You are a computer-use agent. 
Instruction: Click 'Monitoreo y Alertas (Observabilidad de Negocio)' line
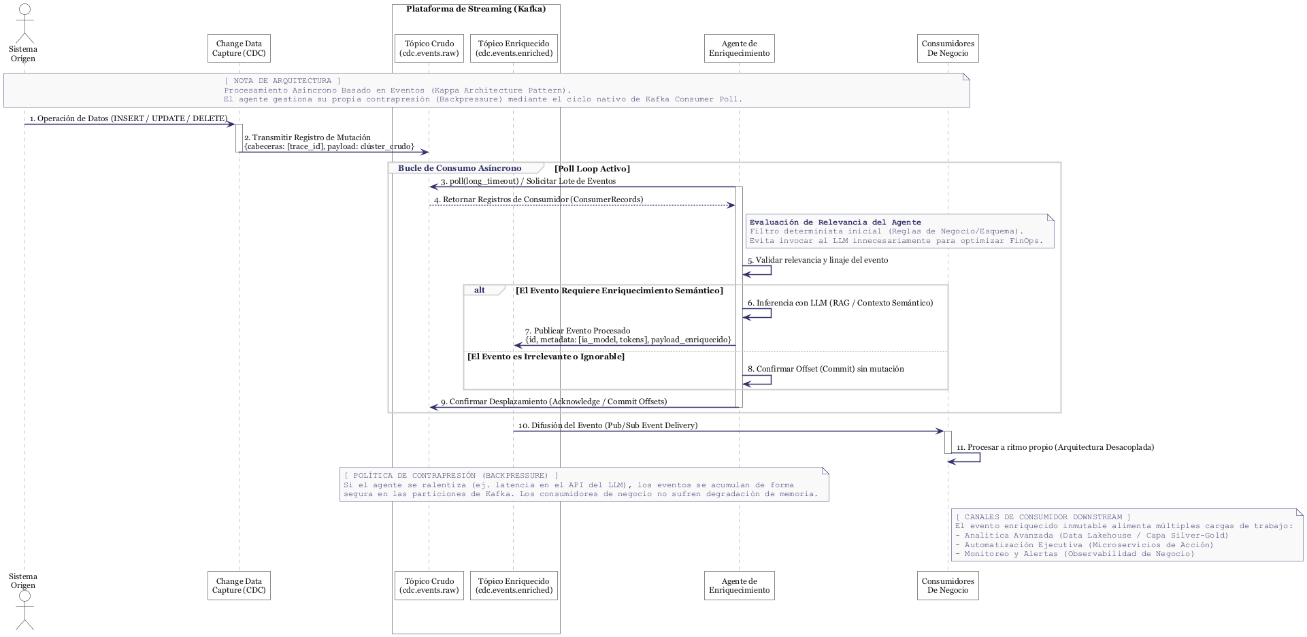click(1074, 554)
